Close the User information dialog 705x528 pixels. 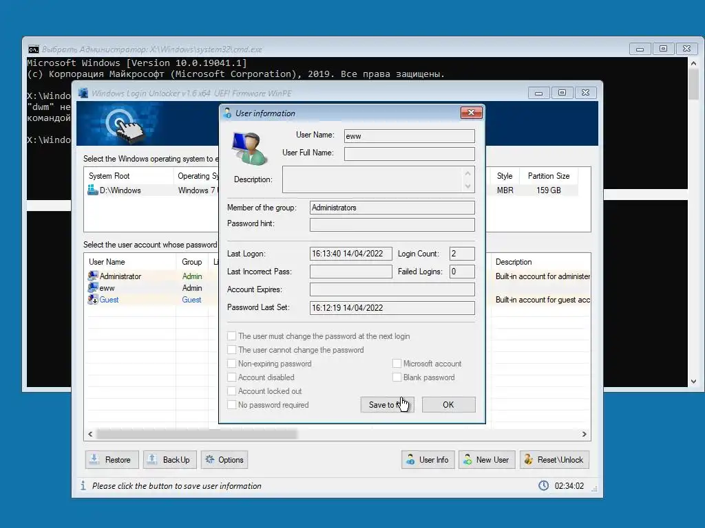(x=471, y=113)
